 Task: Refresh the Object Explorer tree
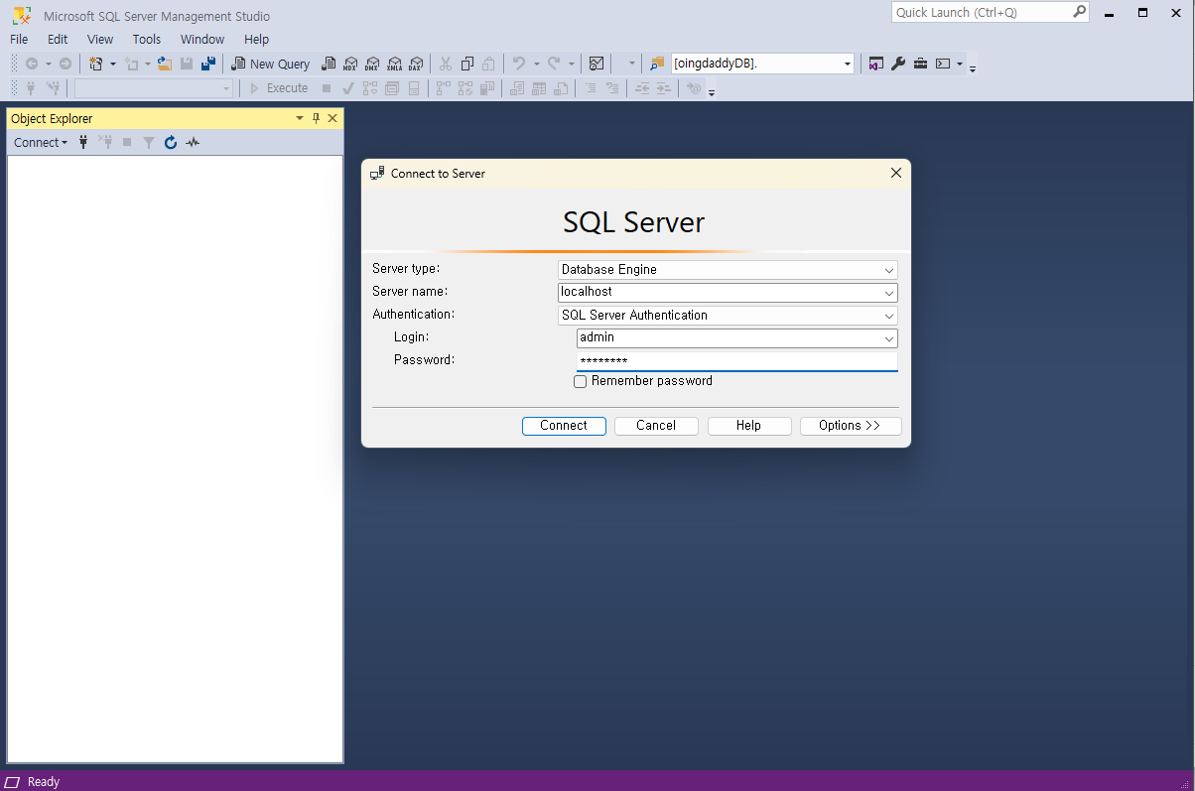click(170, 142)
